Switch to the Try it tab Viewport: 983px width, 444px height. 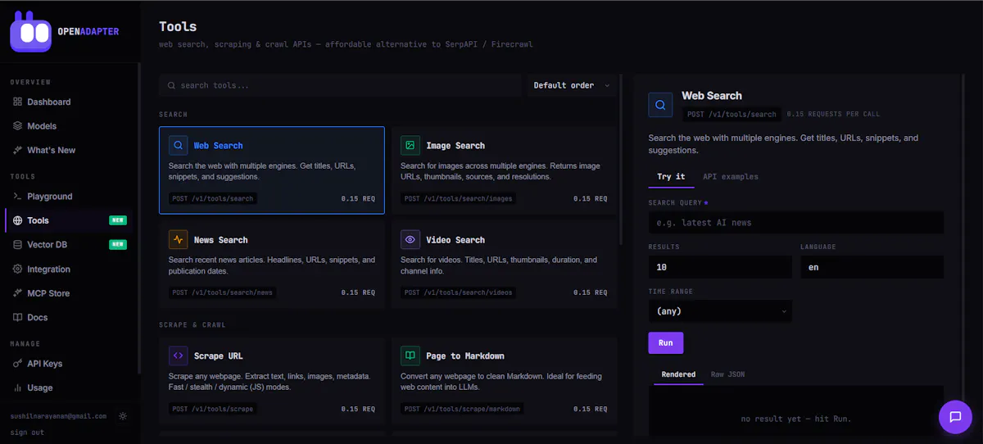coord(671,177)
